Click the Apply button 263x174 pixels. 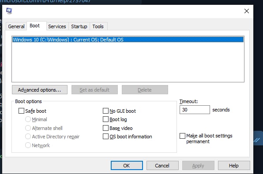click(x=198, y=166)
